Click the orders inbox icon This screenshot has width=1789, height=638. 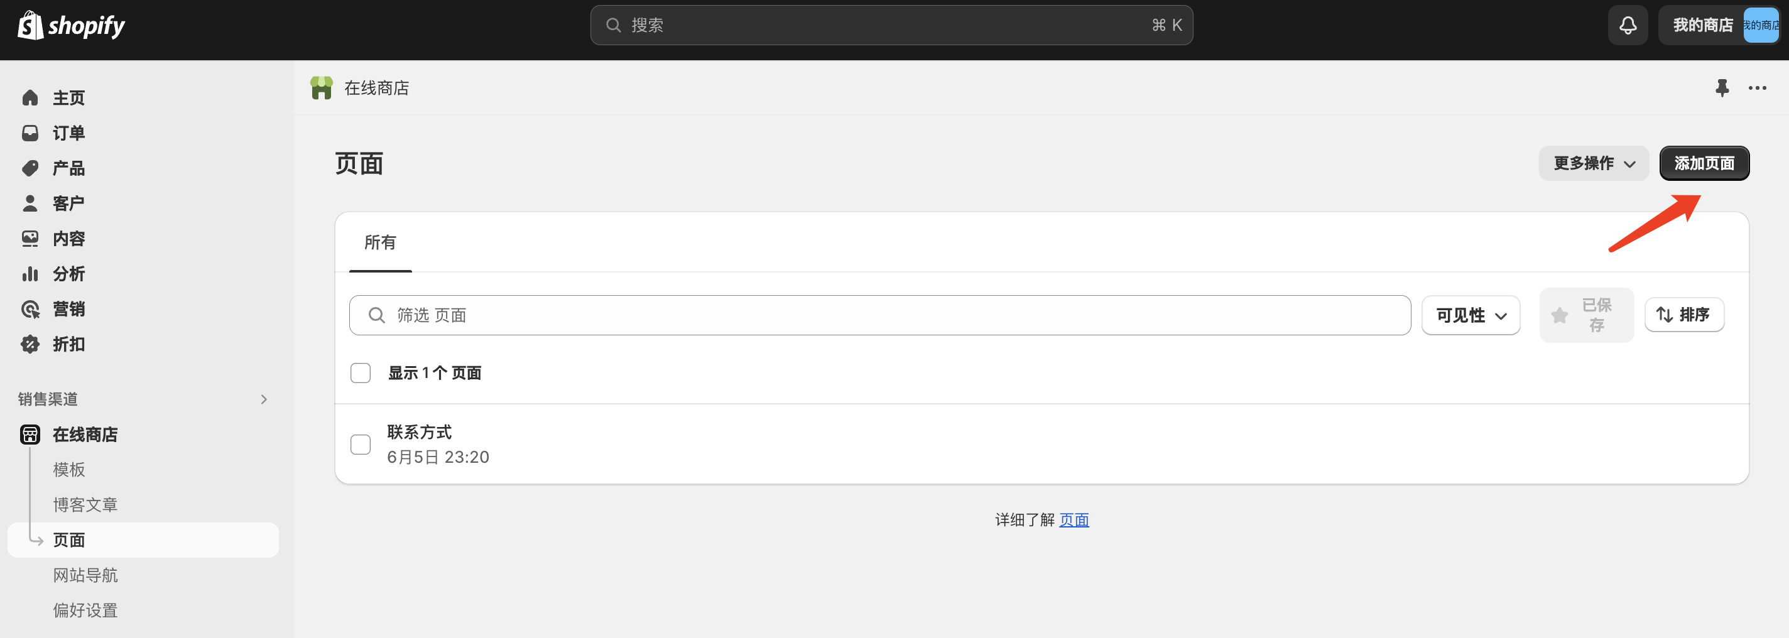coord(30,133)
